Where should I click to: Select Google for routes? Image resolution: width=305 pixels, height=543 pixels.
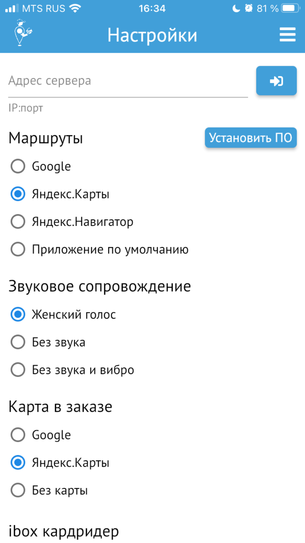[18, 166]
